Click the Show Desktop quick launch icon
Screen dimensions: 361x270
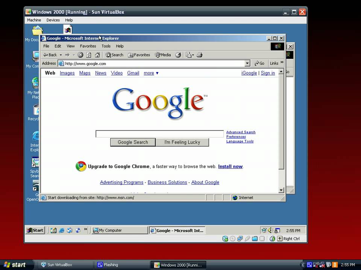tap(53, 230)
